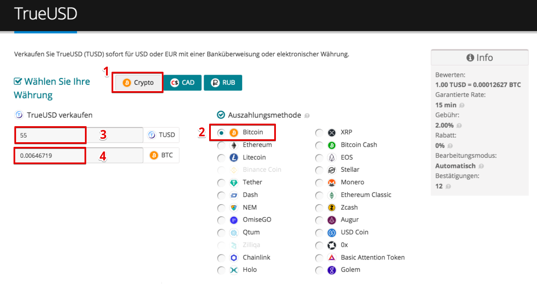Select the Dash radio button
The height and width of the screenshot is (284, 537).
tap(221, 195)
